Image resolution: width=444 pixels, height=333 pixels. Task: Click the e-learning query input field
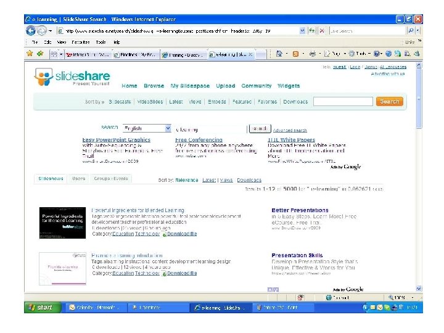(x=210, y=129)
